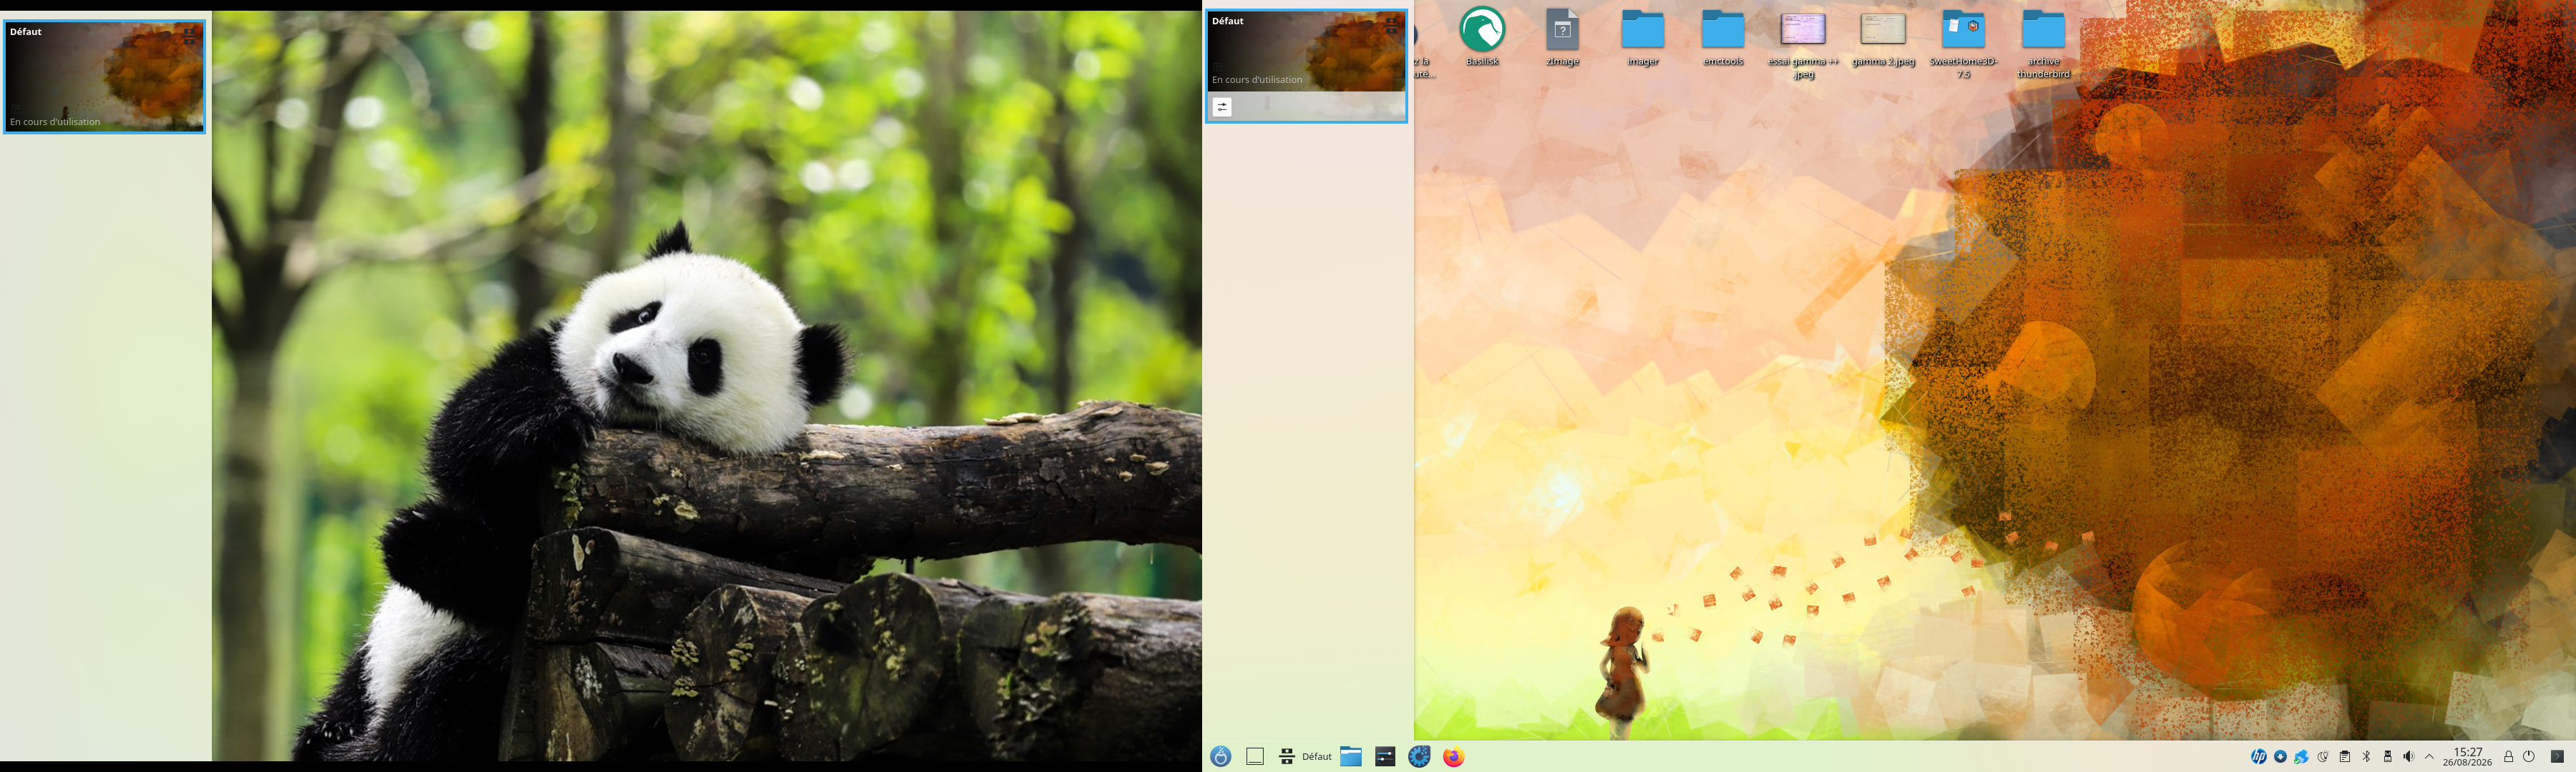Click the network globe tray icon
This screenshot has height=772, width=2576.
pos(2301,756)
